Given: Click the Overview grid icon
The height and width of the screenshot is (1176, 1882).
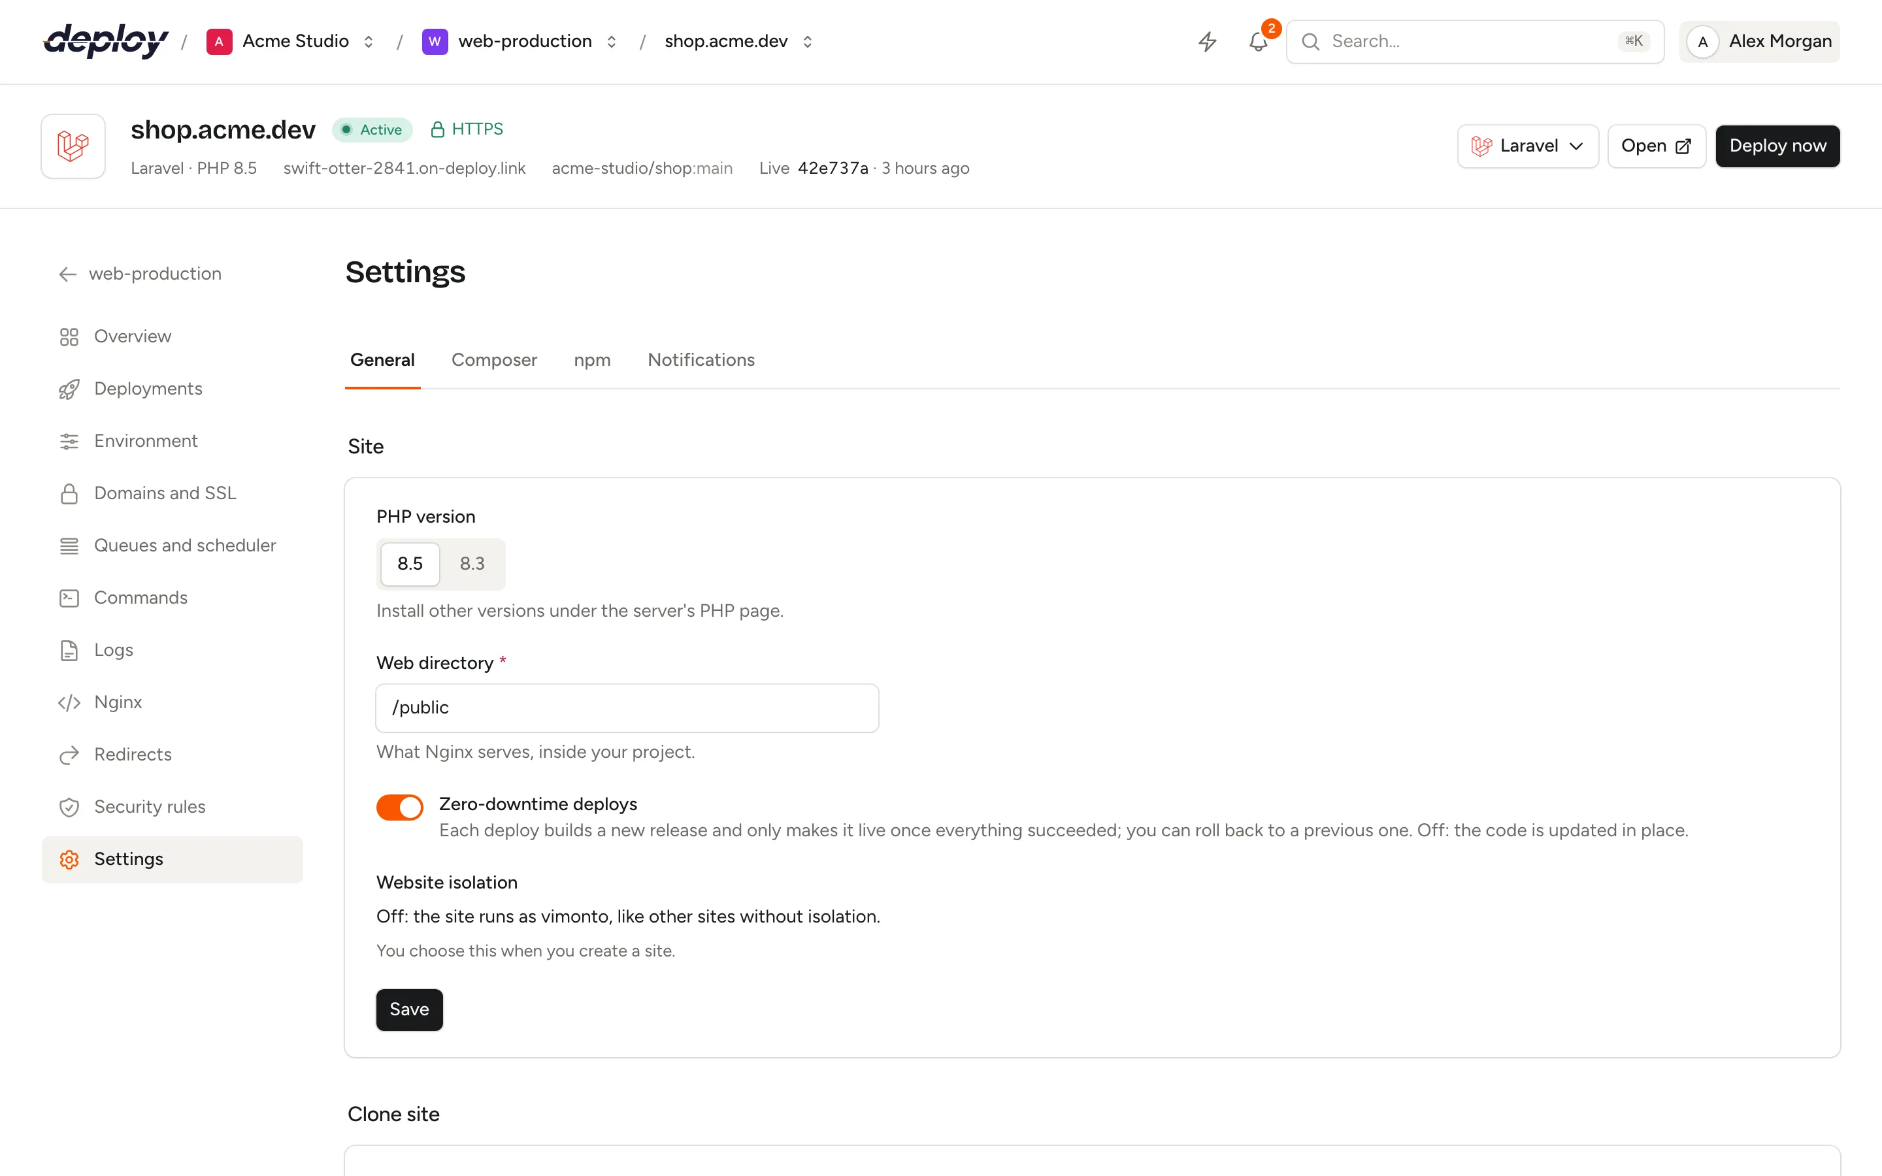Looking at the screenshot, I should [69, 336].
